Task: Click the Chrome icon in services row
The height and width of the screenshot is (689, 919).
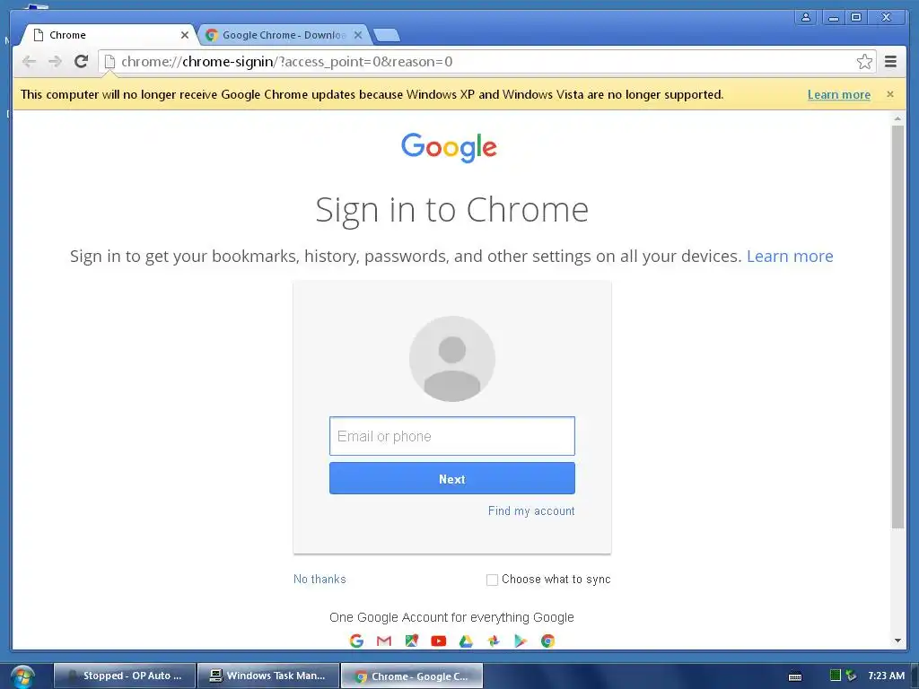Action: coord(548,641)
